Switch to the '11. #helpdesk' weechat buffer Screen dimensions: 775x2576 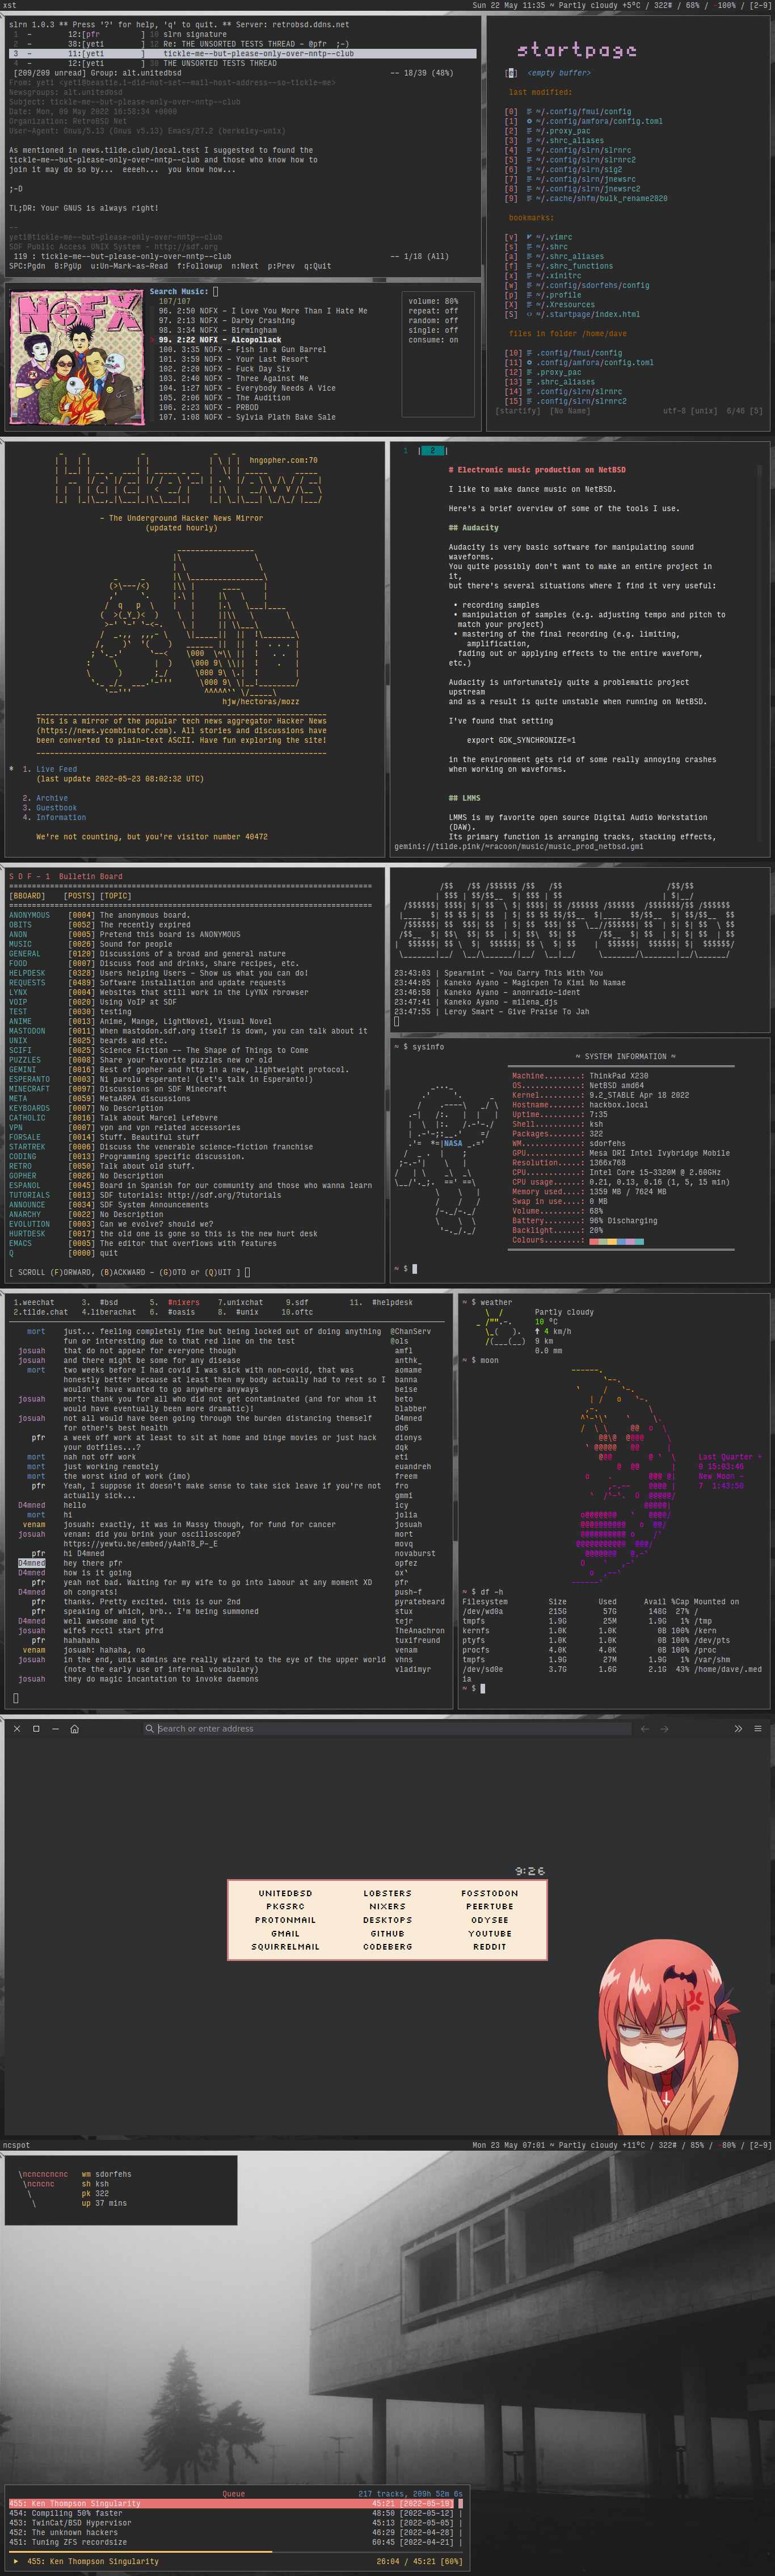[381, 1302]
